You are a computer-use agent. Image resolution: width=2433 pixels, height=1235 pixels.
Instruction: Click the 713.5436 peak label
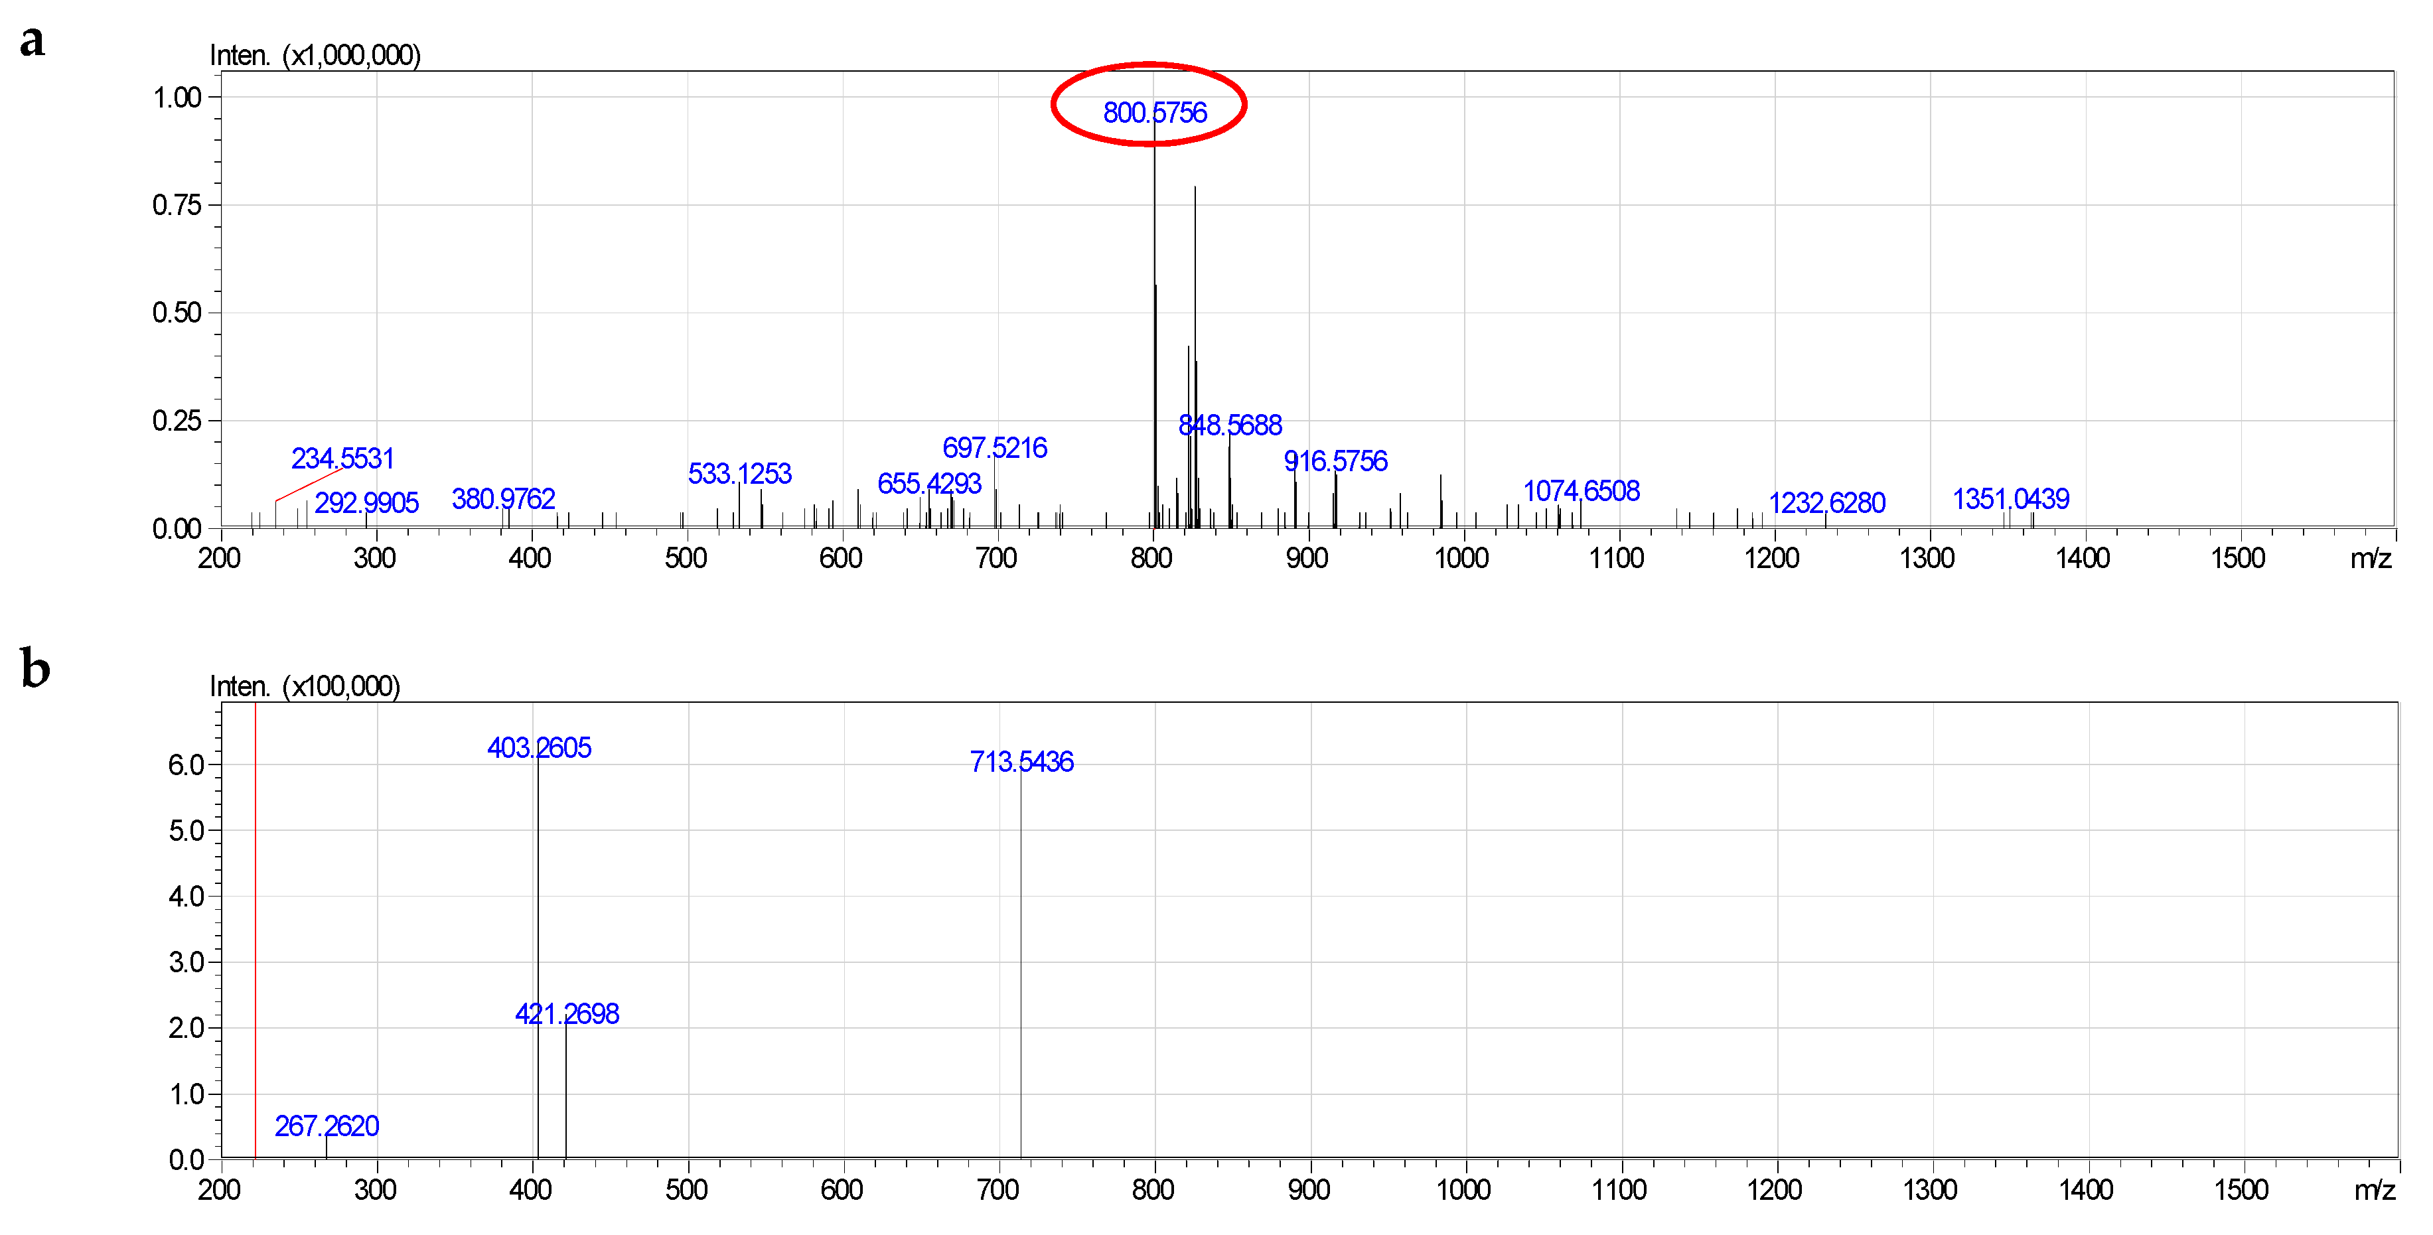click(1024, 763)
